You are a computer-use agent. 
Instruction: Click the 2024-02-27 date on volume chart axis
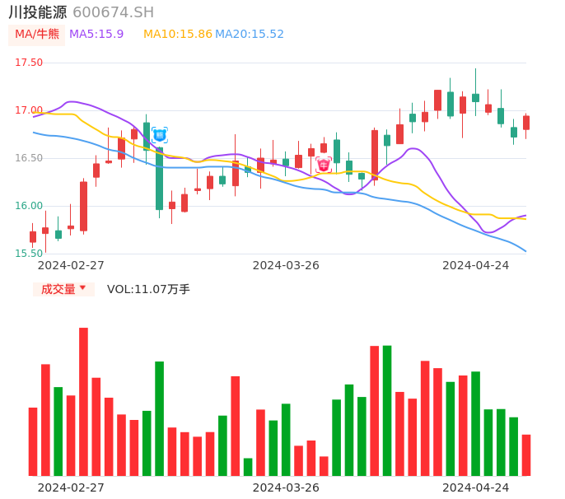tap(71, 487)
